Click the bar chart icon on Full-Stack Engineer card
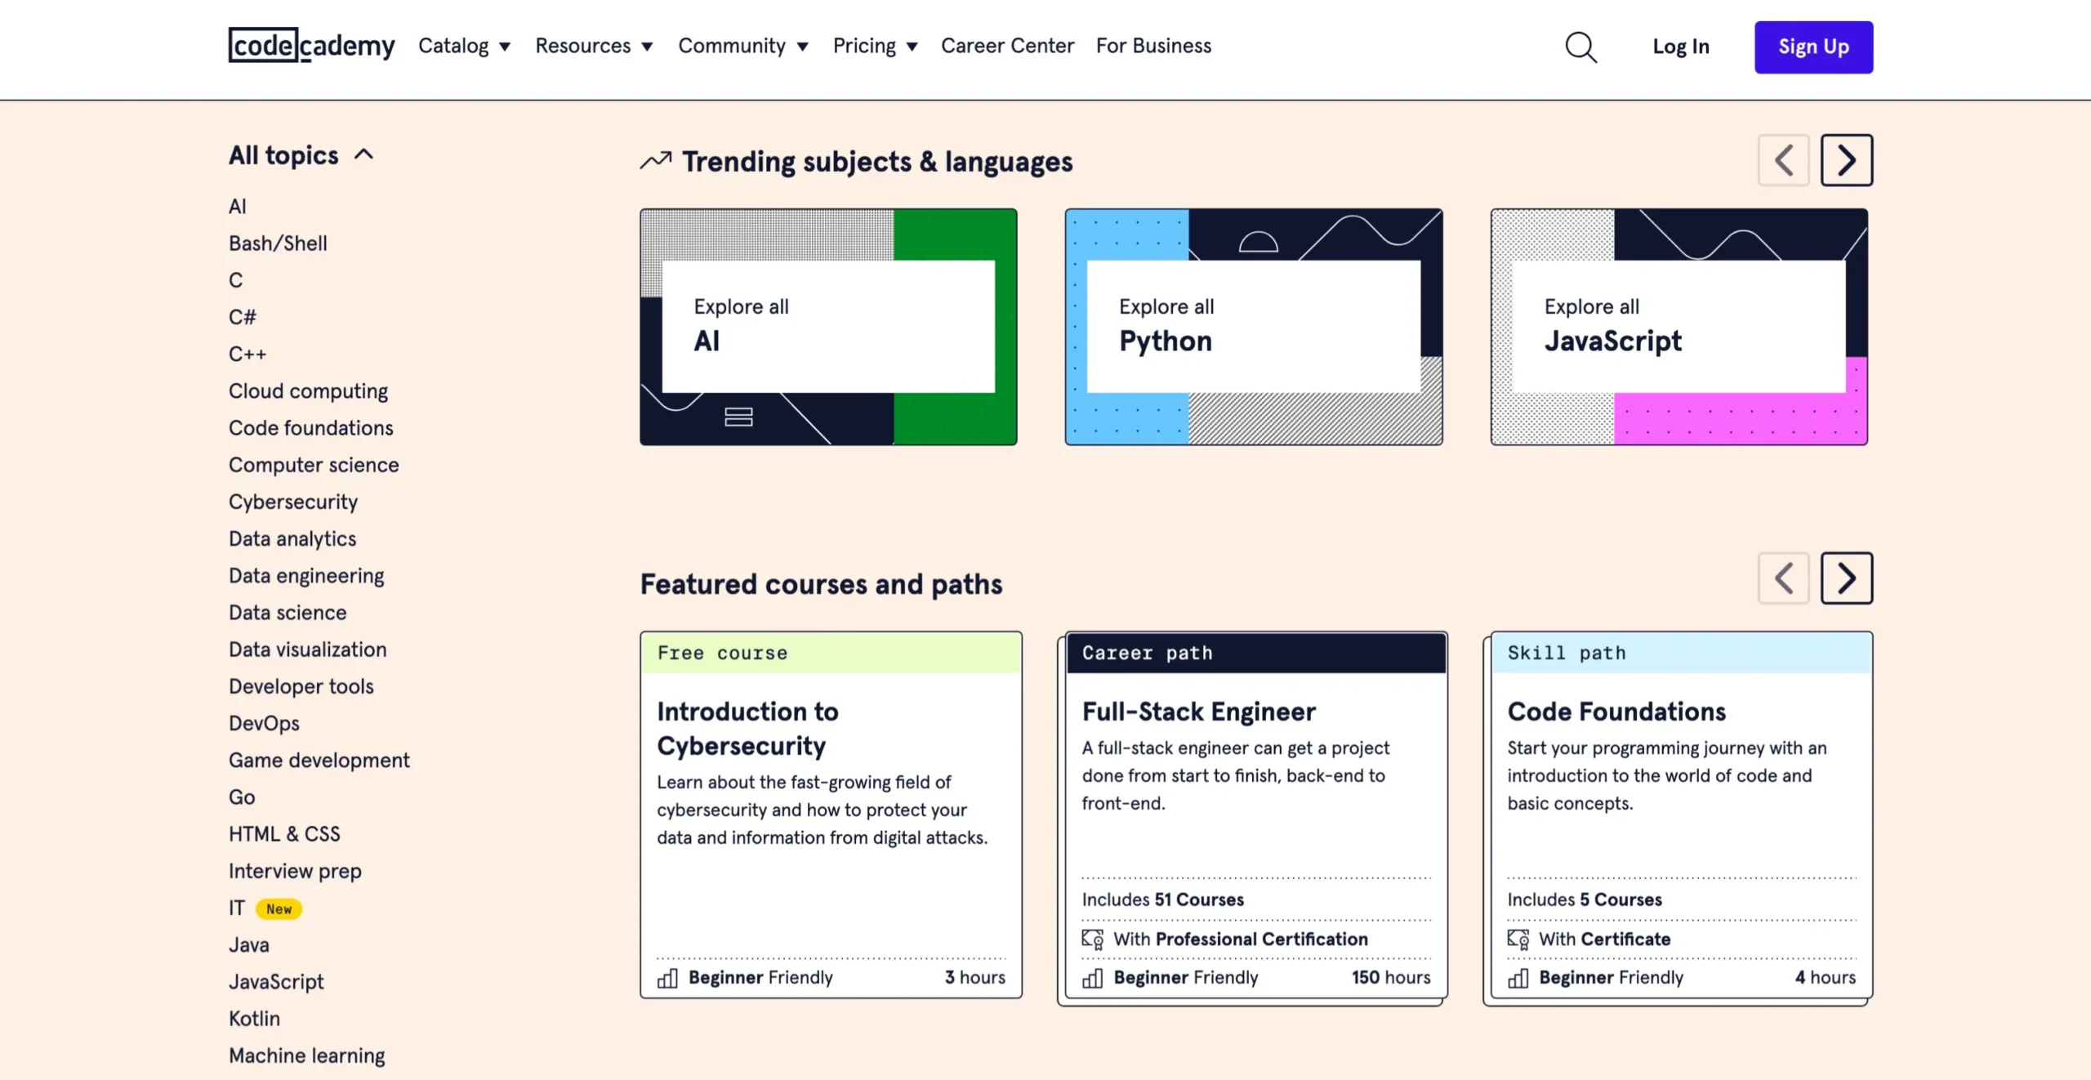 (x=1091, y=977)
